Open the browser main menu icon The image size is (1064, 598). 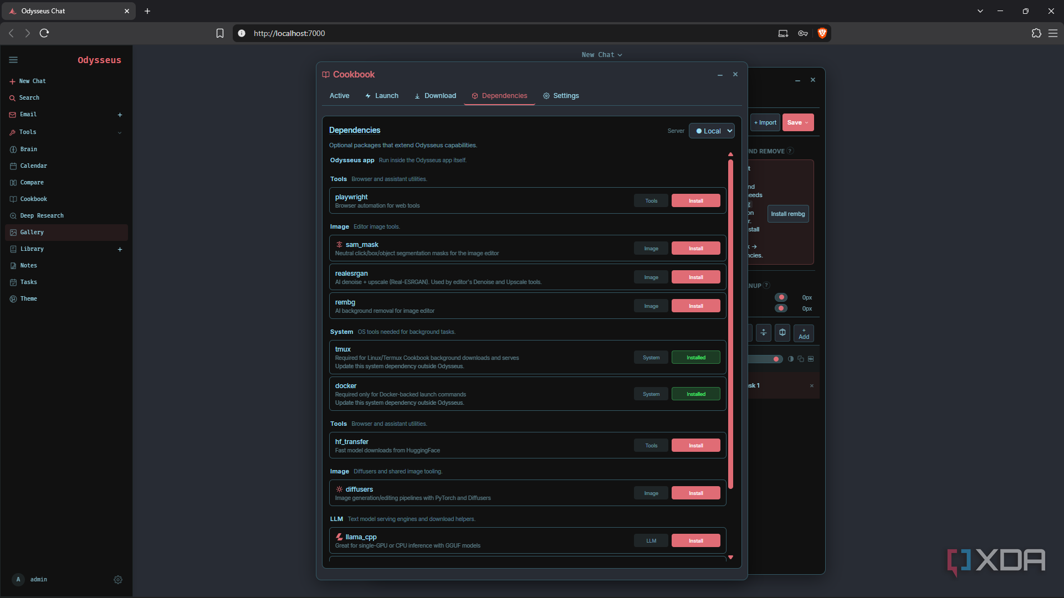tap(1053, 33)
